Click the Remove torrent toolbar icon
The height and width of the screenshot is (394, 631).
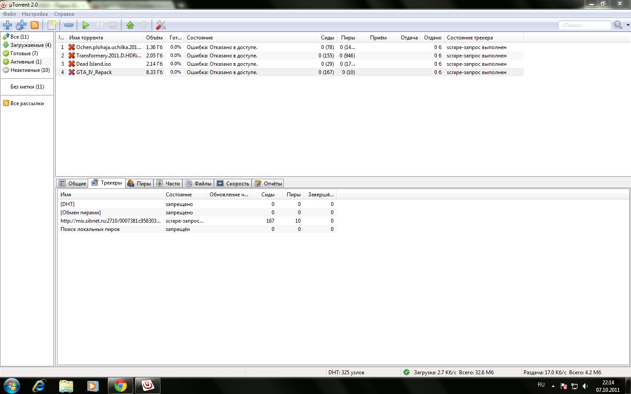pyautogui.click(x=69, y=25)
